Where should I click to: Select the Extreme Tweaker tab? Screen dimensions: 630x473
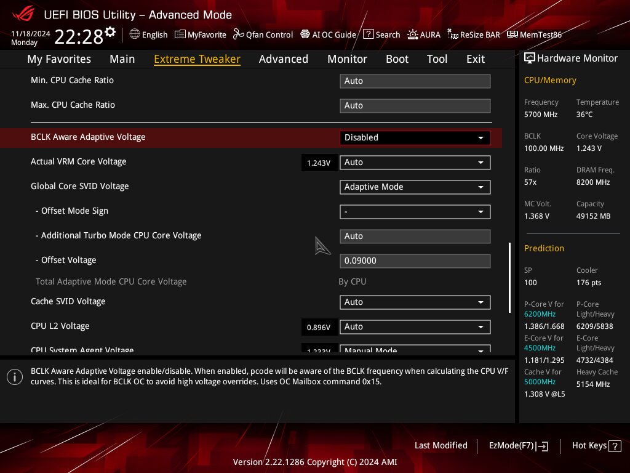point(197,59)
